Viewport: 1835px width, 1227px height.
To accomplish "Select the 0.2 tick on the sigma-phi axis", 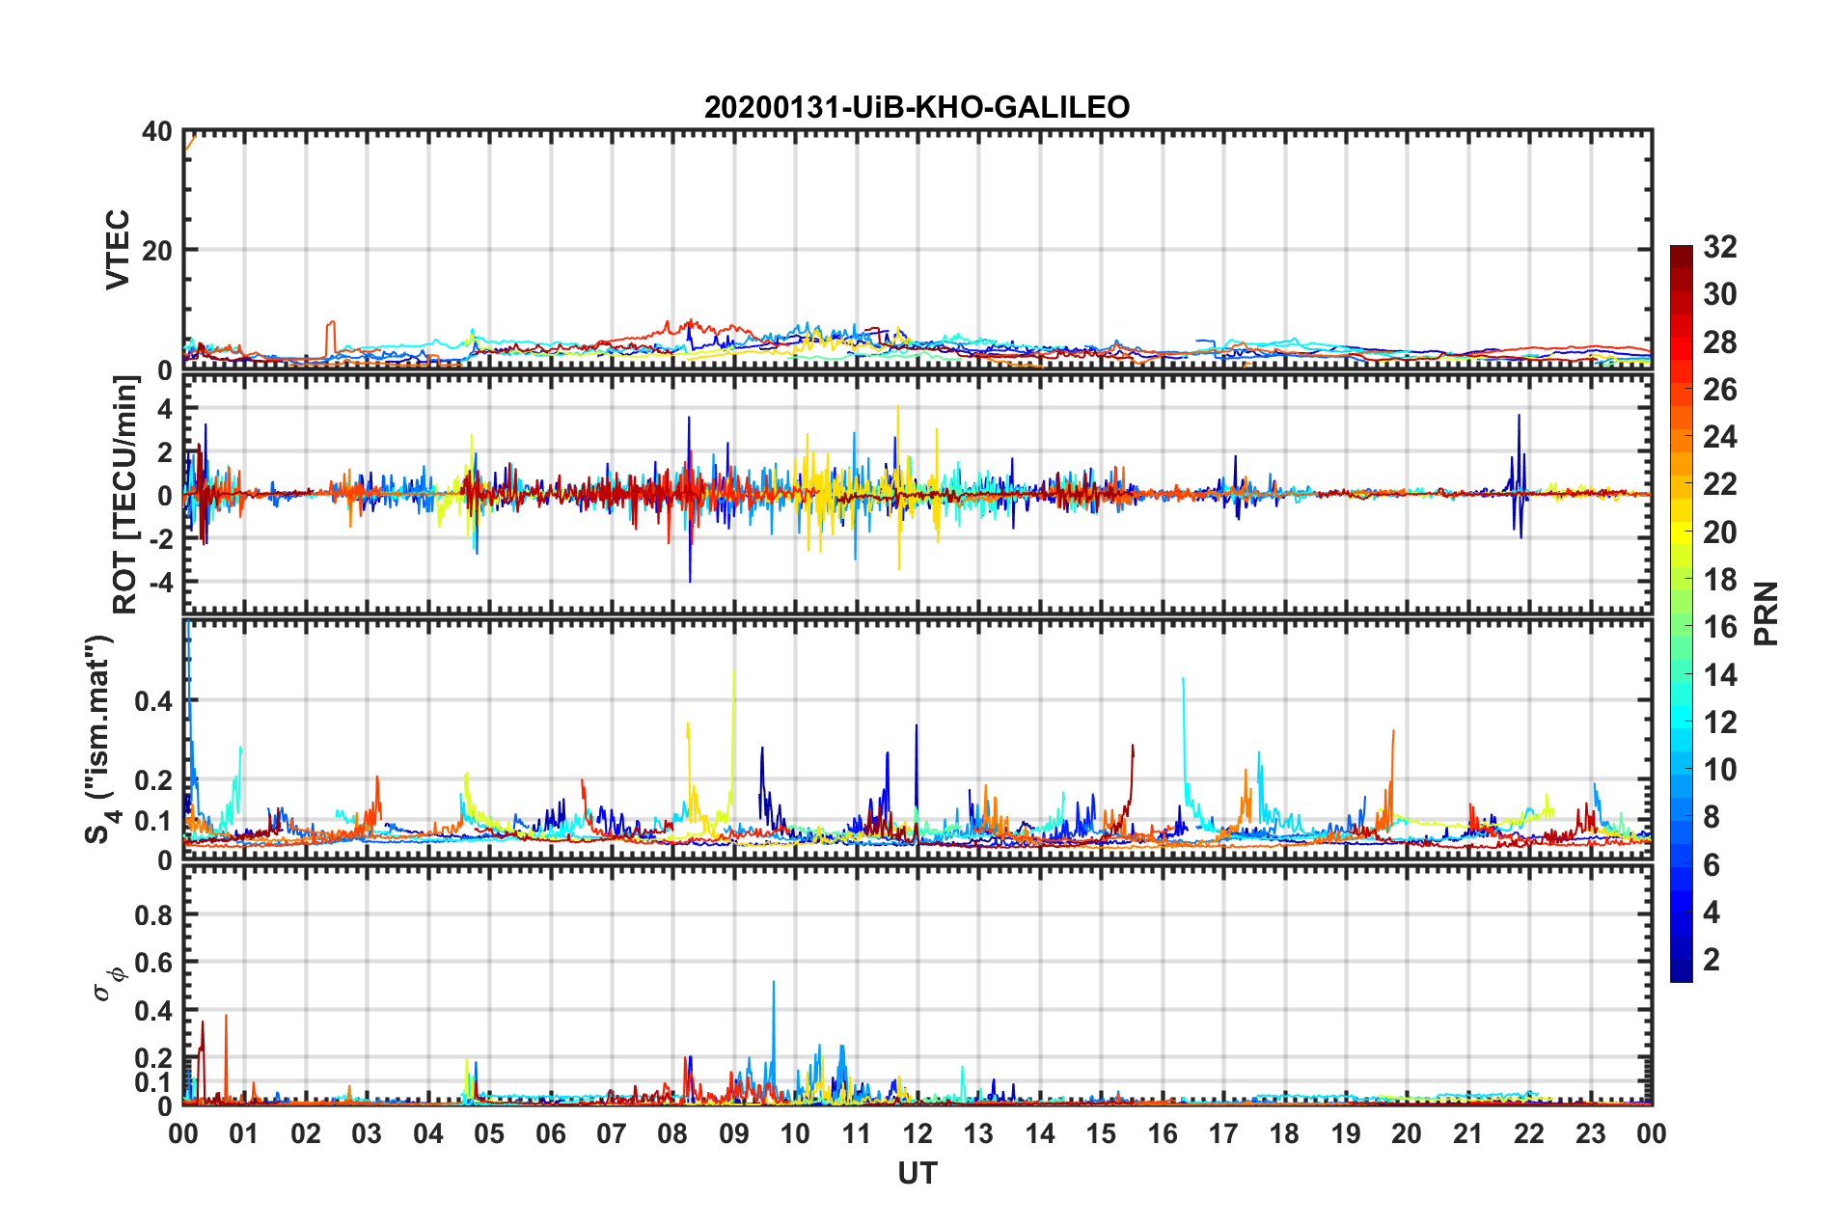I will 154,1058.
